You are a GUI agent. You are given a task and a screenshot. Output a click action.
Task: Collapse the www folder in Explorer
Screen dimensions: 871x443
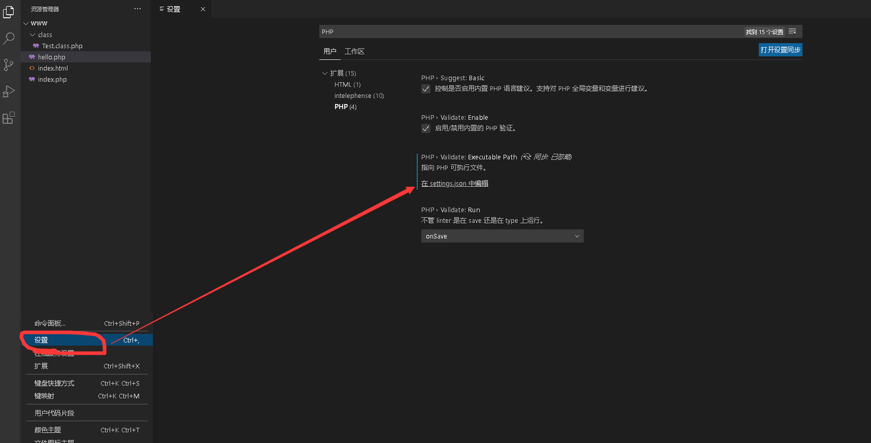[x=26, y=22]
